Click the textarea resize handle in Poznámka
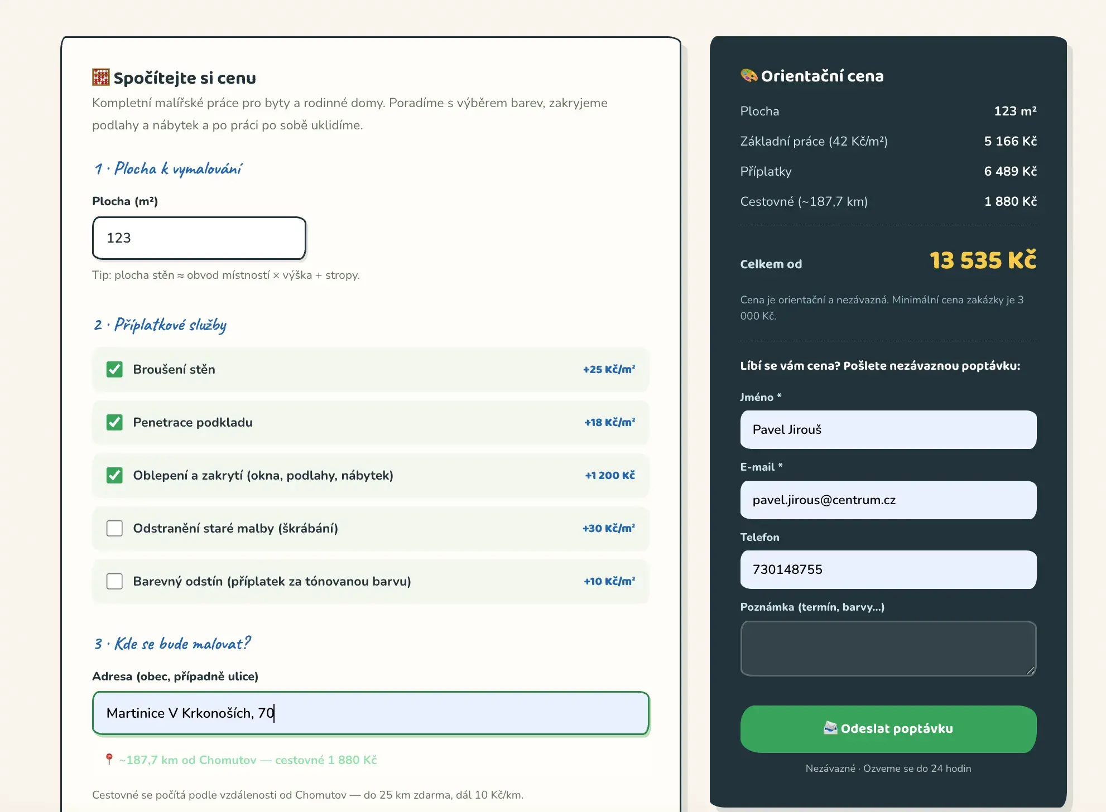The height and width of the screenshot is (812, 1106). [x=1031, y=670]
